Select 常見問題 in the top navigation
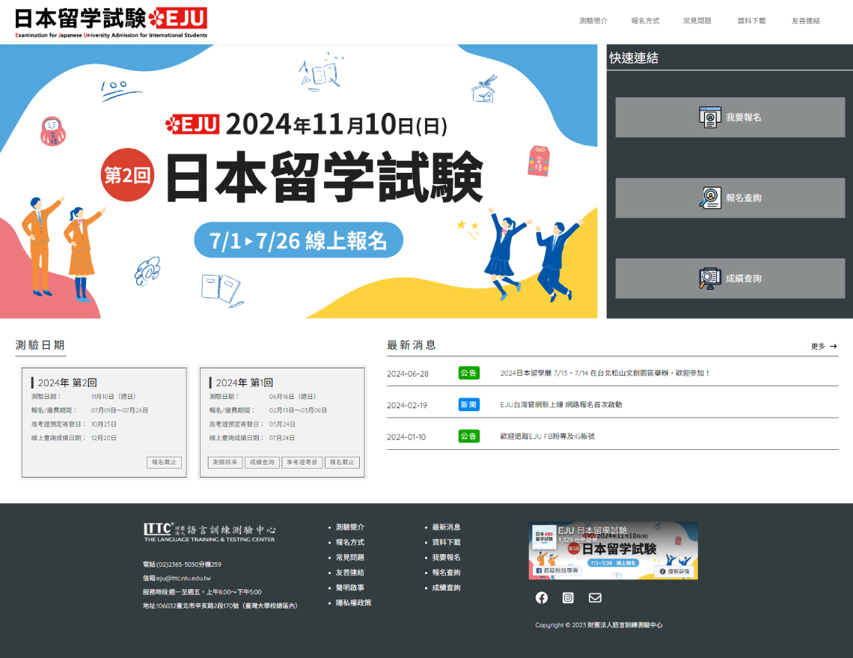853x658 pixels. tap(697, 21)
